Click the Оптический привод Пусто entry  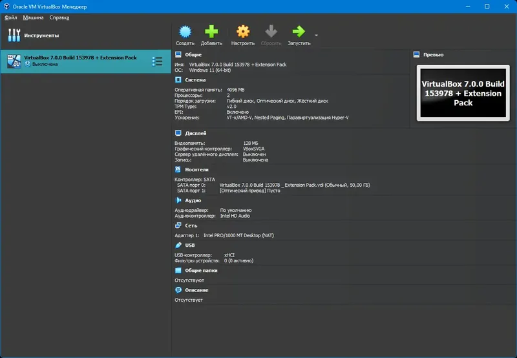(x=249, y=191)
